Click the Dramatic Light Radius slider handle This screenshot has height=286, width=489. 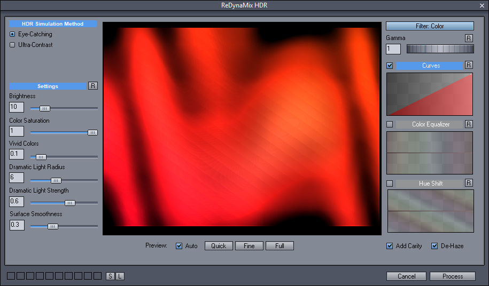56,180
